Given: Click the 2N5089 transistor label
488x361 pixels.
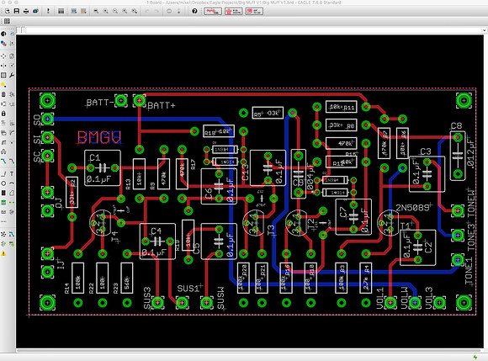Looking at the screenshot, I should point(412,208).
